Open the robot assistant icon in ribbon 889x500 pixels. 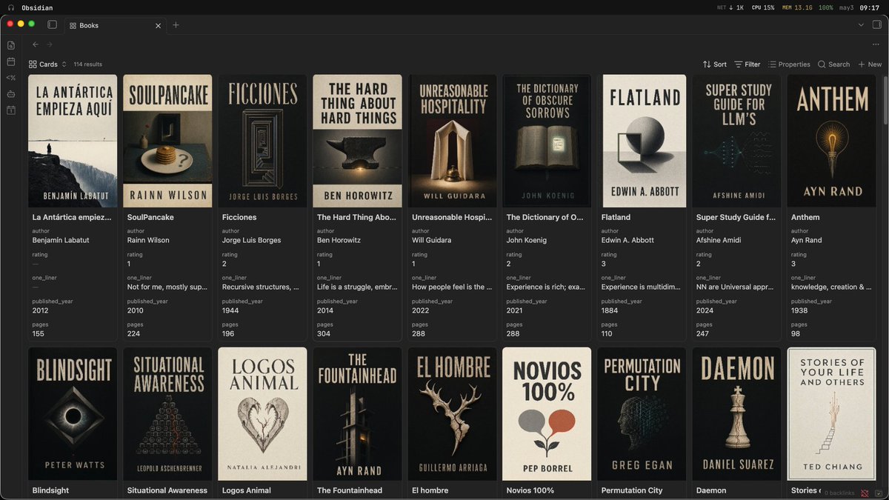[11, 94]
